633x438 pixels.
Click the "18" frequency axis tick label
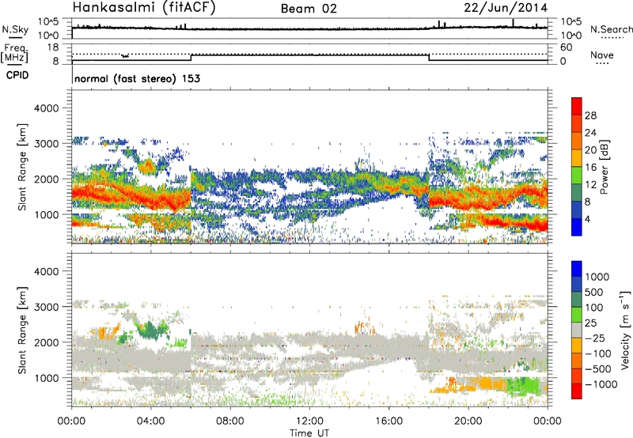click(x=53, y=47)
